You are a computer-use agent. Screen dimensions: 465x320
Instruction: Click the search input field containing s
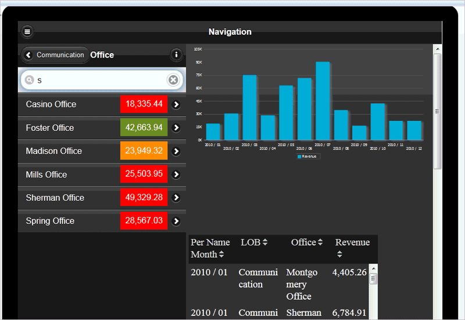pos(102,80)
